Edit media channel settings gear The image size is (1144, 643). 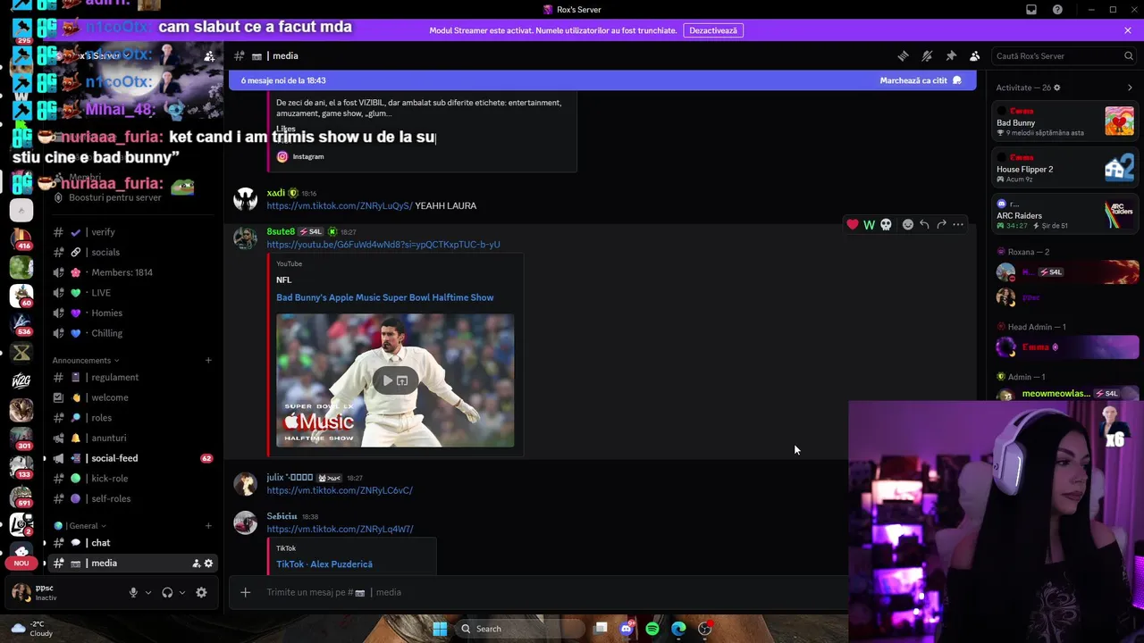point(208,564)
